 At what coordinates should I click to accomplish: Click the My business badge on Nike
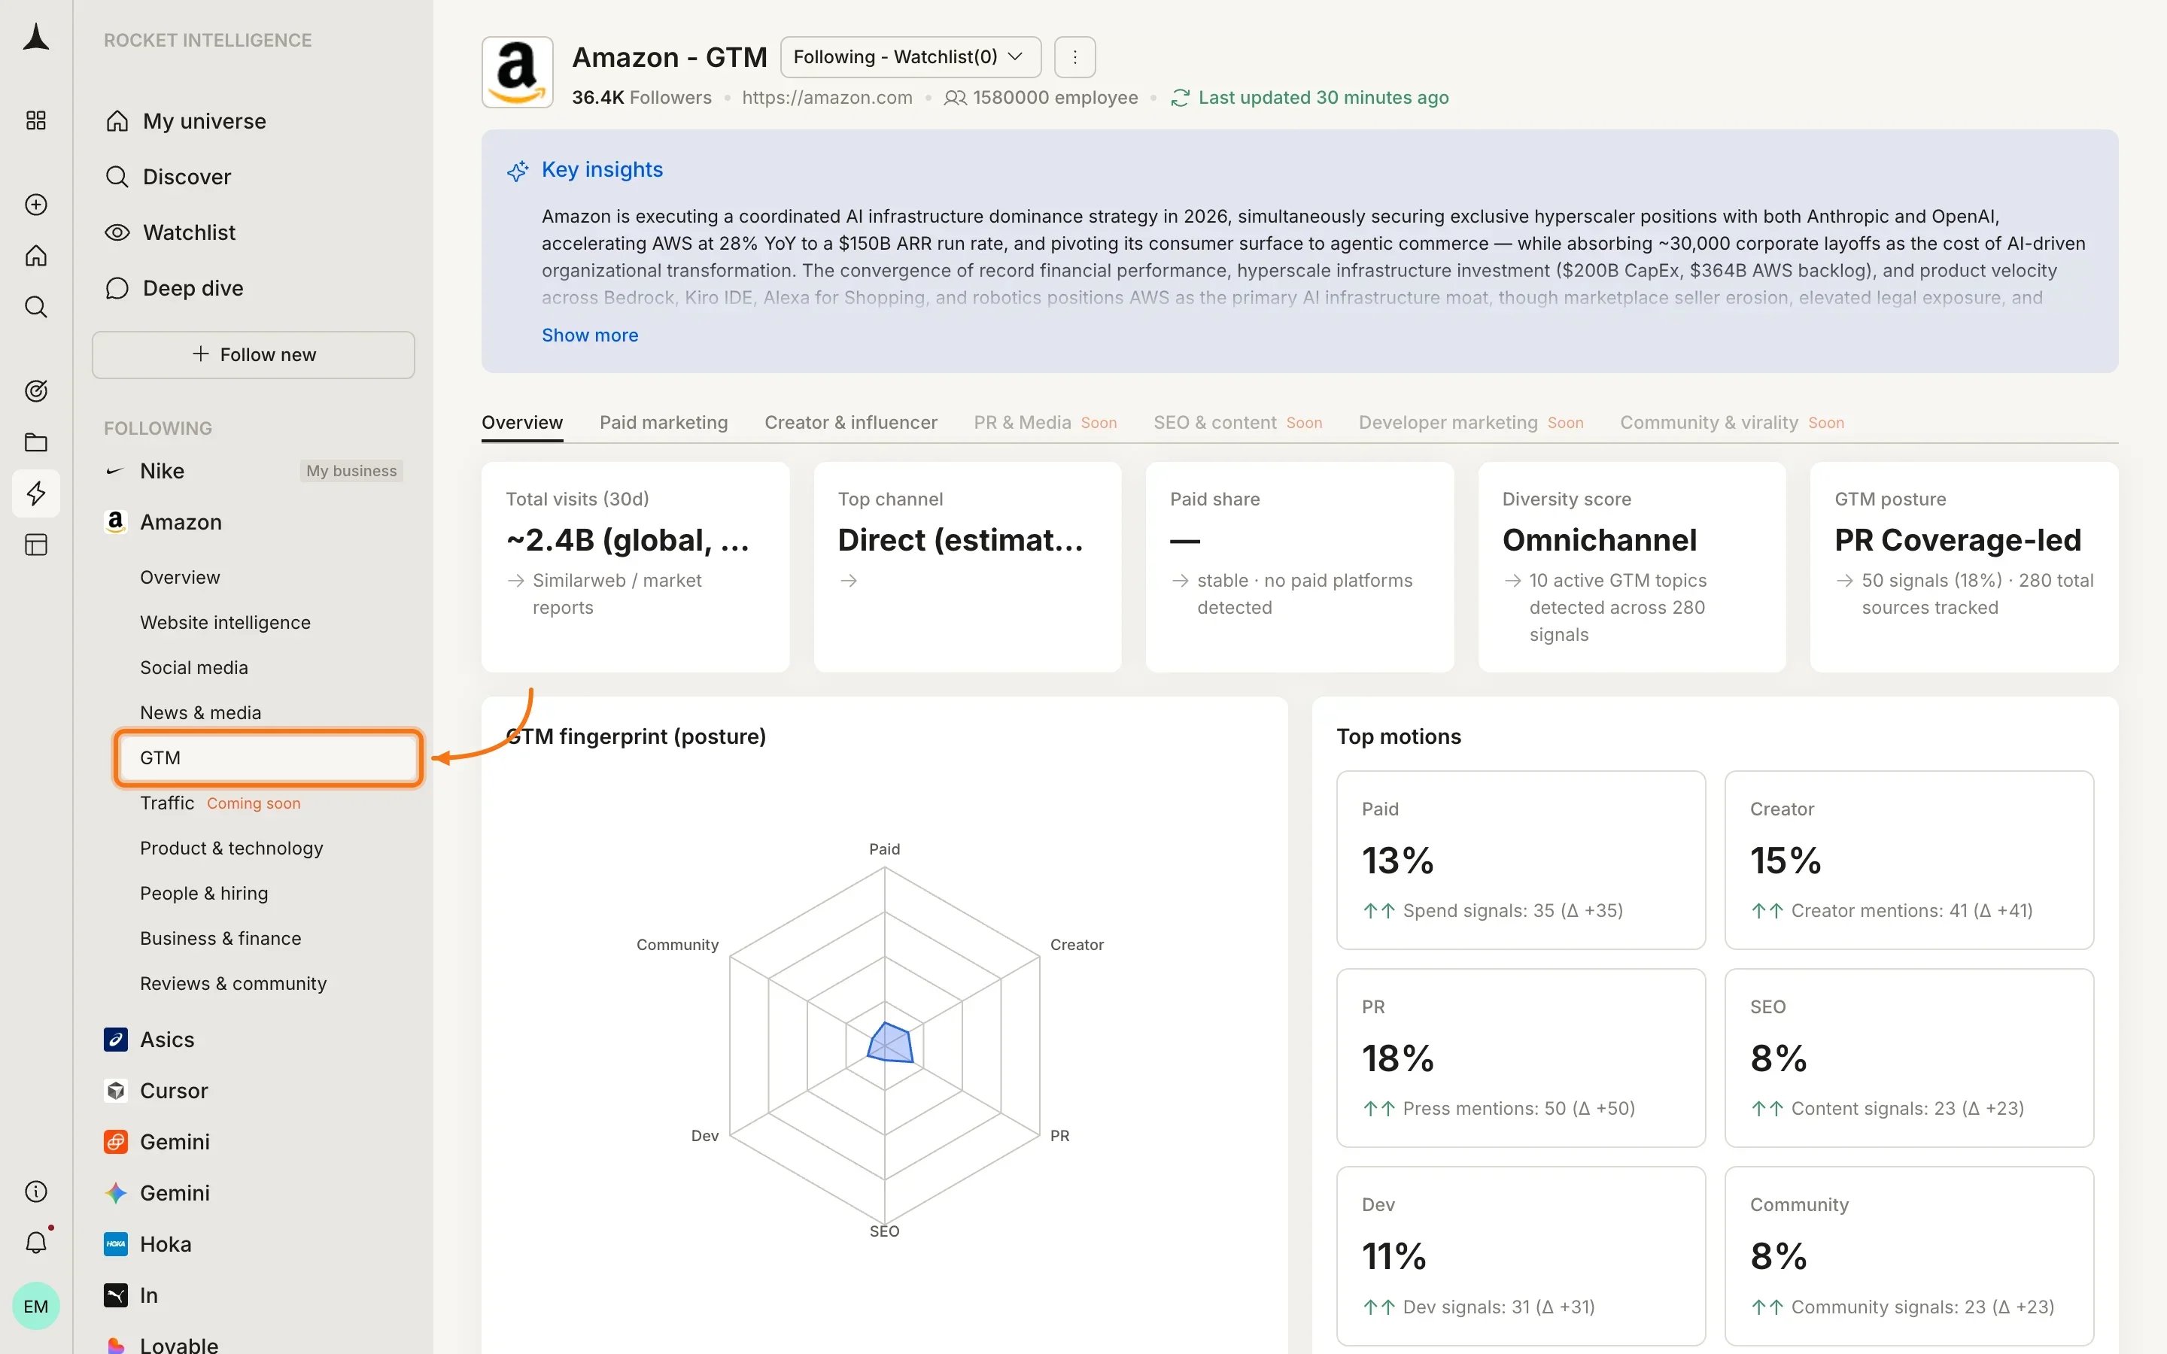(x=351, y=471)
